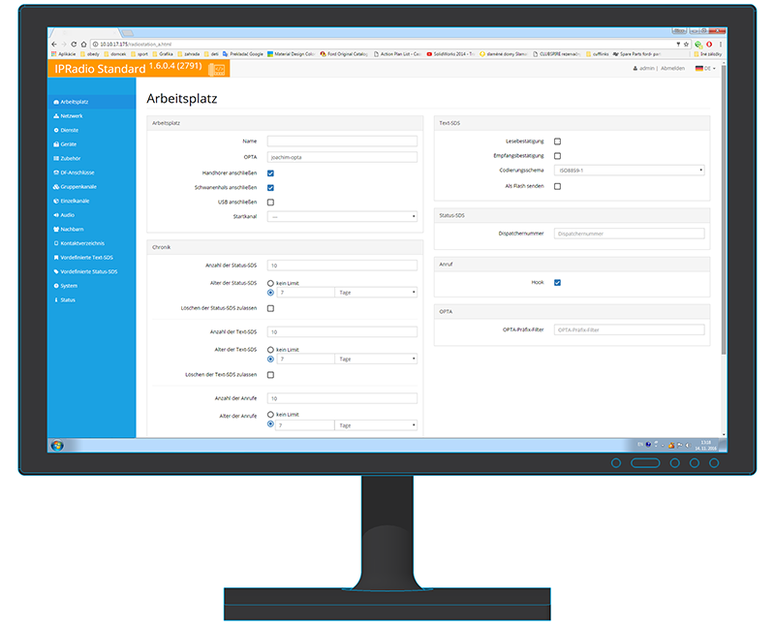Click the Dispatchernummer input field

tap(629, 234)
